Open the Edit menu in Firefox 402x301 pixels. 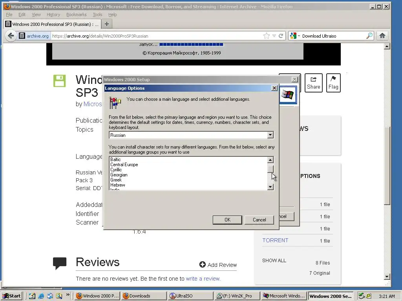click(22, 15)
